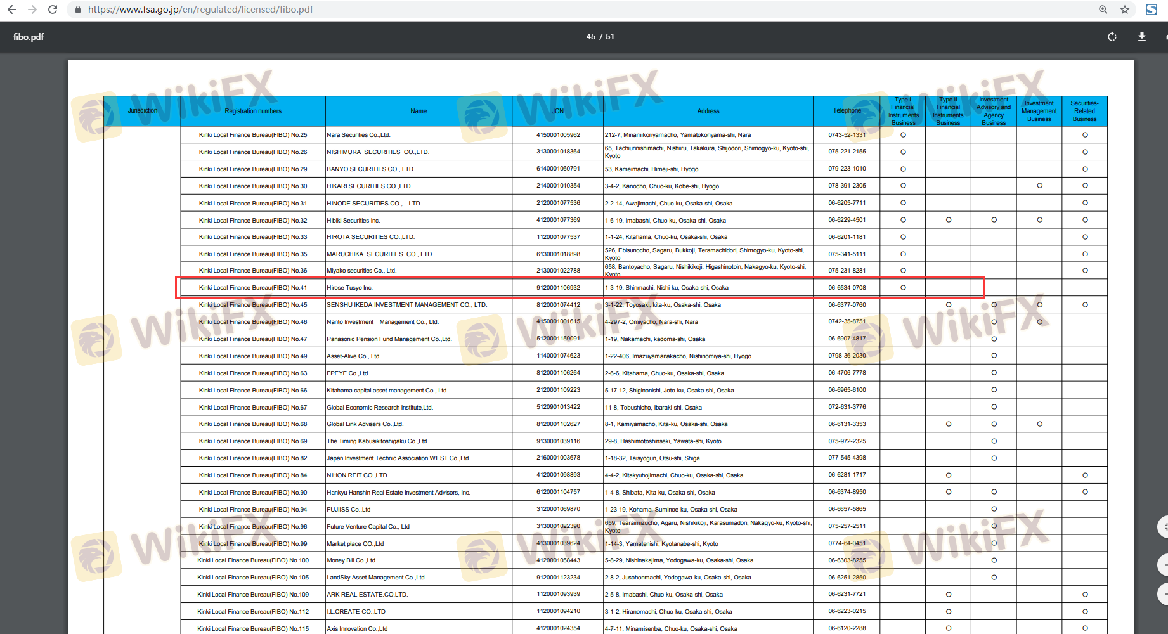Go back to the previous page
Image resolution: width=1168 pixels, height=634 pixels.
(11, 10)
